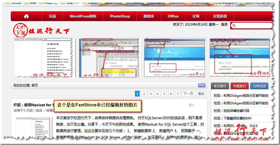
Task: Jump to 最后 last page button
Action: [201, 94]
